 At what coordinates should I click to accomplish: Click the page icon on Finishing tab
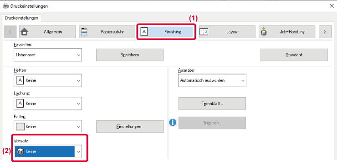(x=144, y=32)
